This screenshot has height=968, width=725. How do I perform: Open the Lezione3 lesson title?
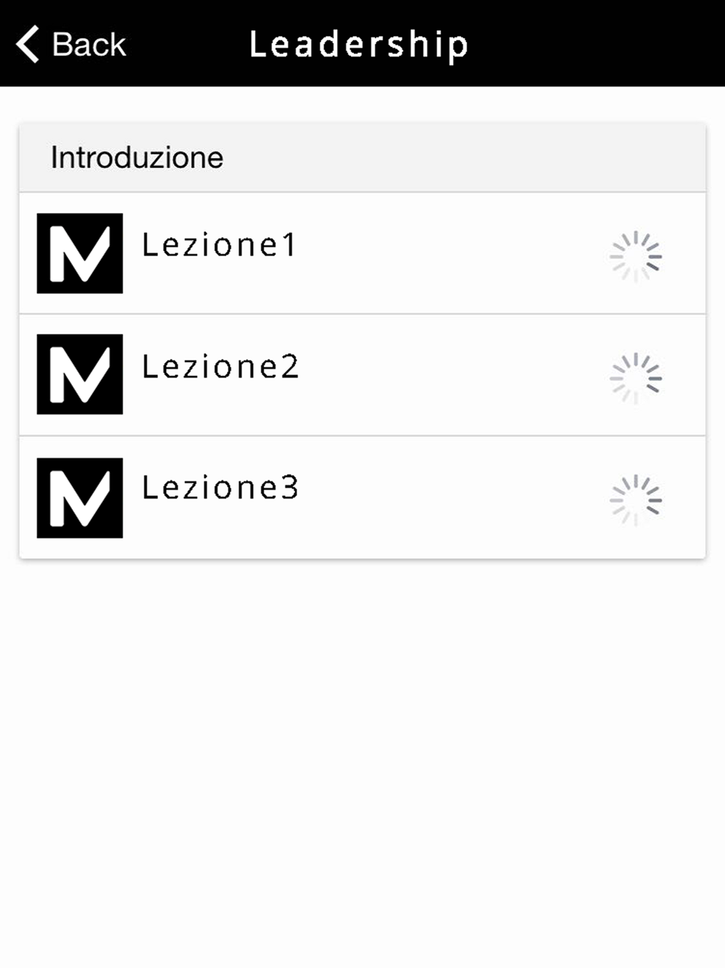pyautogui.click(x=220, y=488)
